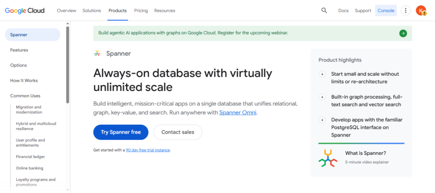The height and width of the screenshot is (193, 435).
Task: Click the large Spanner logo video thumbnail
Action: click(x=328, y=158)
